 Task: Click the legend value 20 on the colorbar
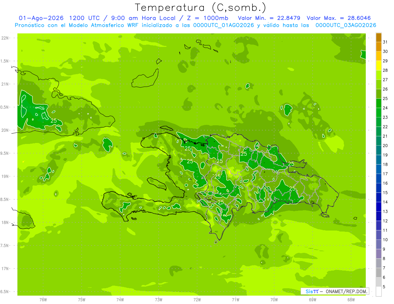(385, 146)
